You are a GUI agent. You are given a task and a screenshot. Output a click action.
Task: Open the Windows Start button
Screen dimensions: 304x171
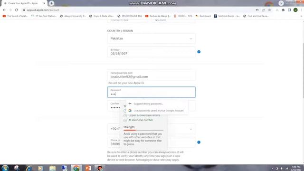click(x=5, y=168)
